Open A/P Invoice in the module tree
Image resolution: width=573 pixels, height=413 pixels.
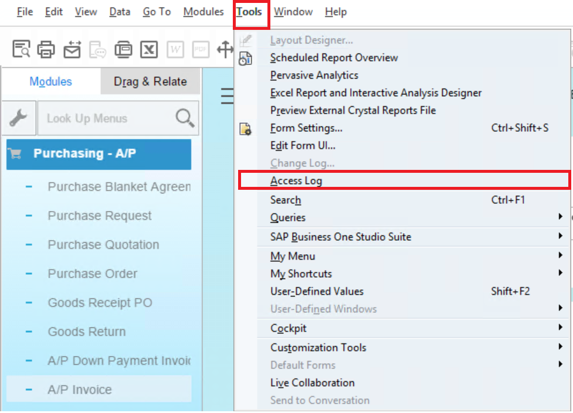[80, 390]
